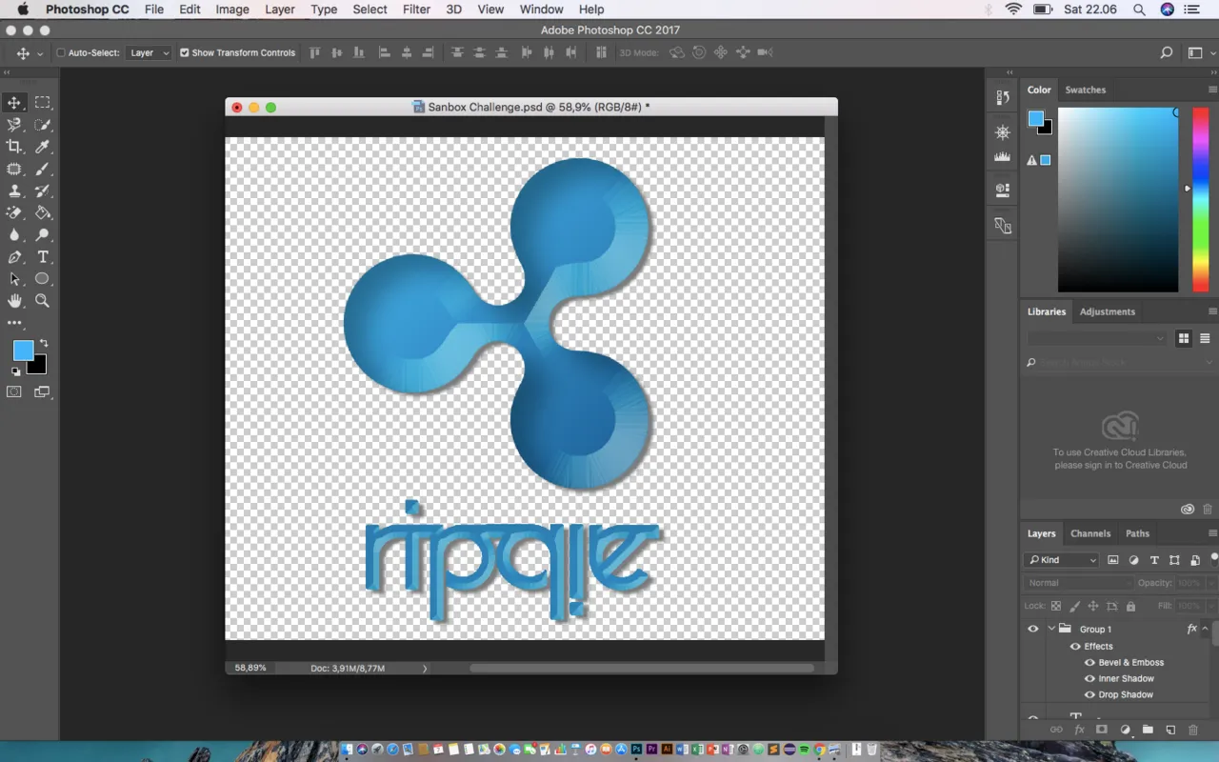
Task: Toggle Quick Mask mode
Action: point(14,391)
